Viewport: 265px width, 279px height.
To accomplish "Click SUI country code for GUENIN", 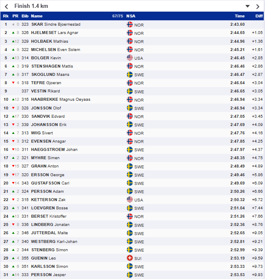I will 138,259.
